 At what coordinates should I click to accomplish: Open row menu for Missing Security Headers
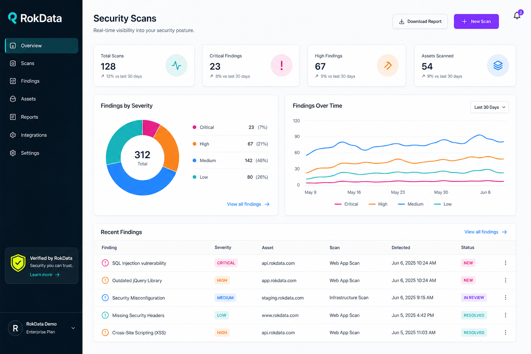[505, 315]
